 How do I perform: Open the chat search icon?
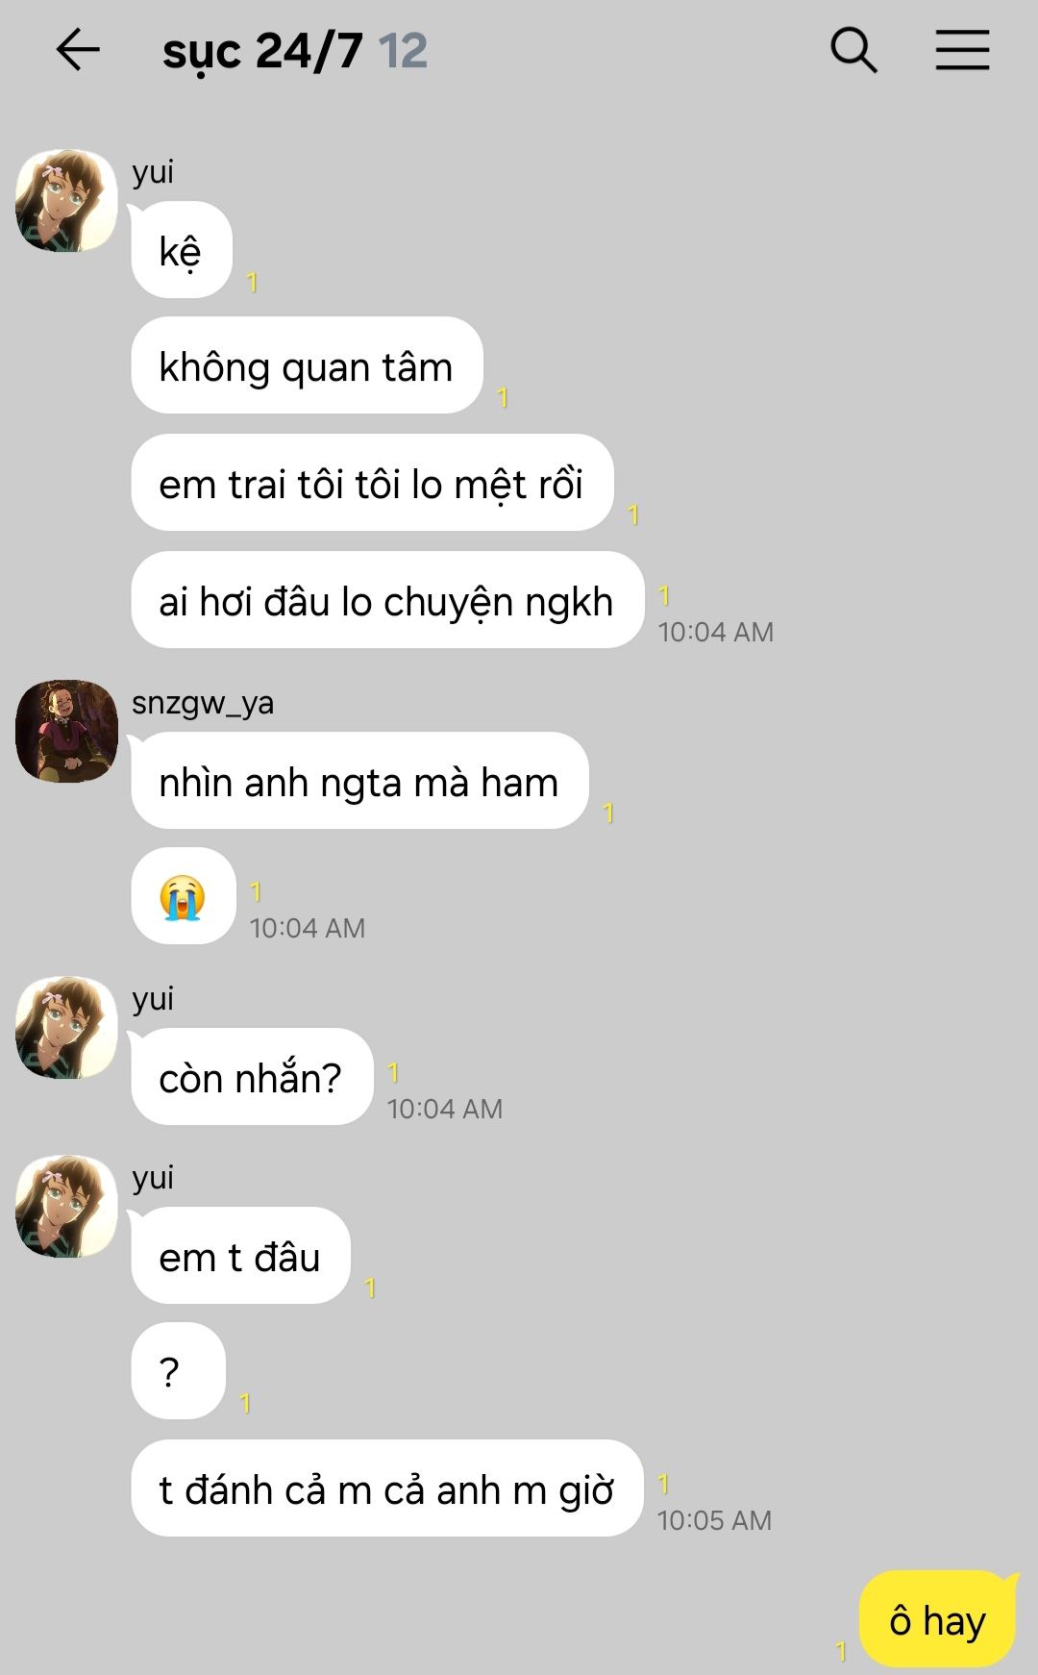click(853, 50)
